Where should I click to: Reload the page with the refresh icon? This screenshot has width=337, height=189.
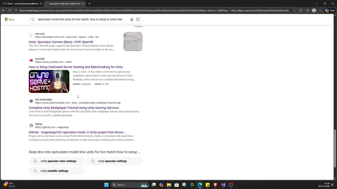pos(10,10)
